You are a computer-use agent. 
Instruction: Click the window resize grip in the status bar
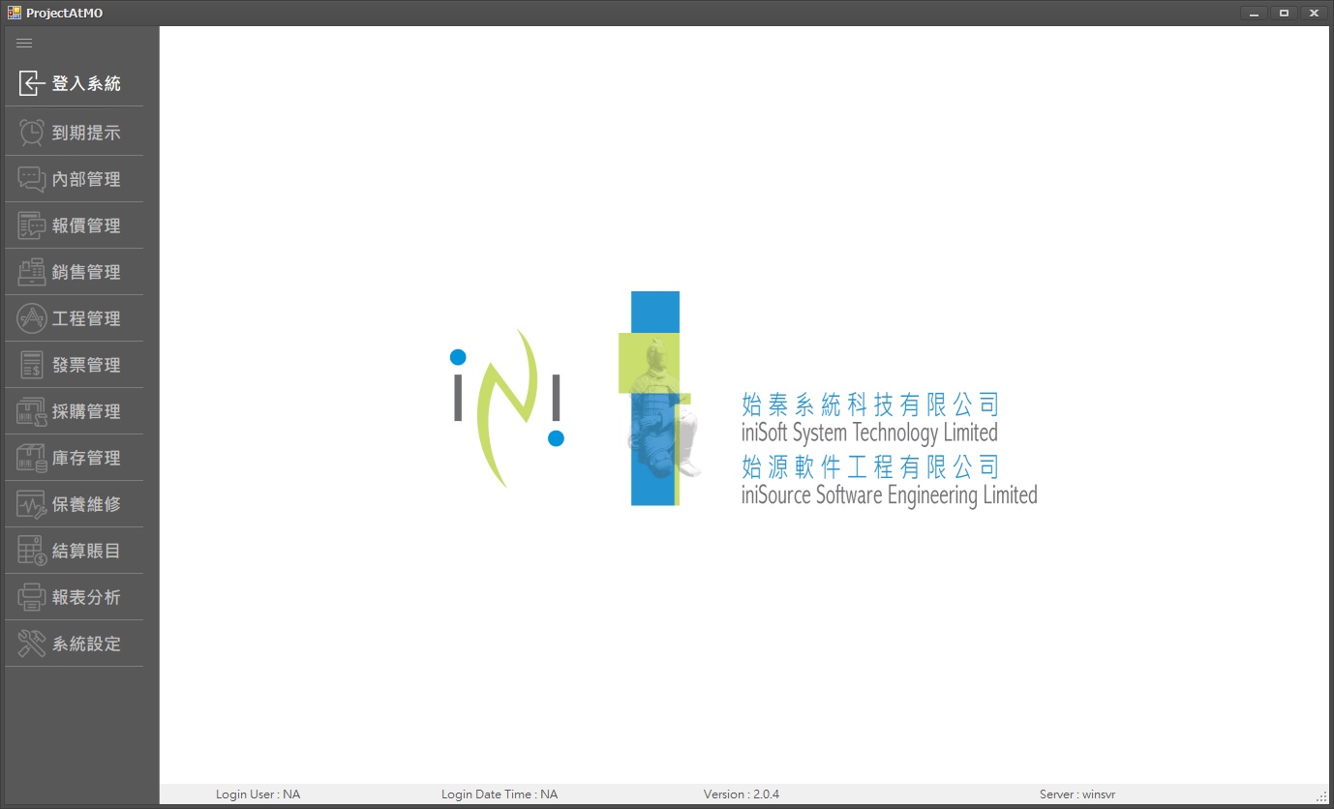click(1322, 795)
